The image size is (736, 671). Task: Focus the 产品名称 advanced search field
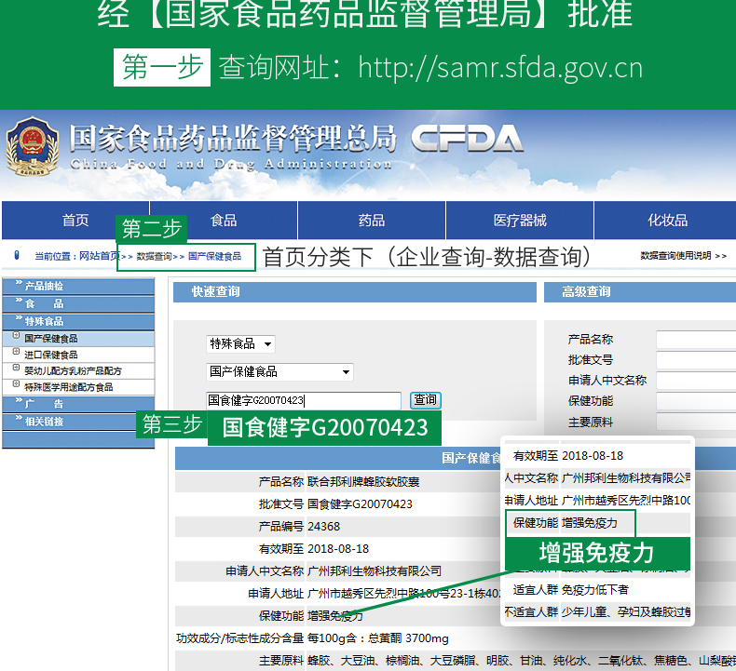pos(695,340)
